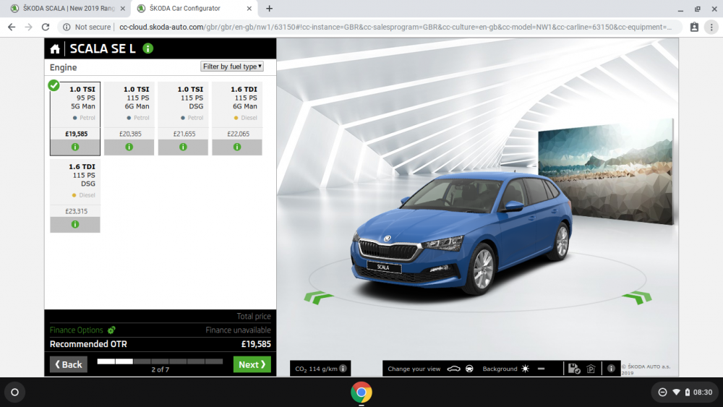This screenshot has width=723, height=407.
Task: Open the clipboard extension icon in toolbar
Action: click(694, 27)
